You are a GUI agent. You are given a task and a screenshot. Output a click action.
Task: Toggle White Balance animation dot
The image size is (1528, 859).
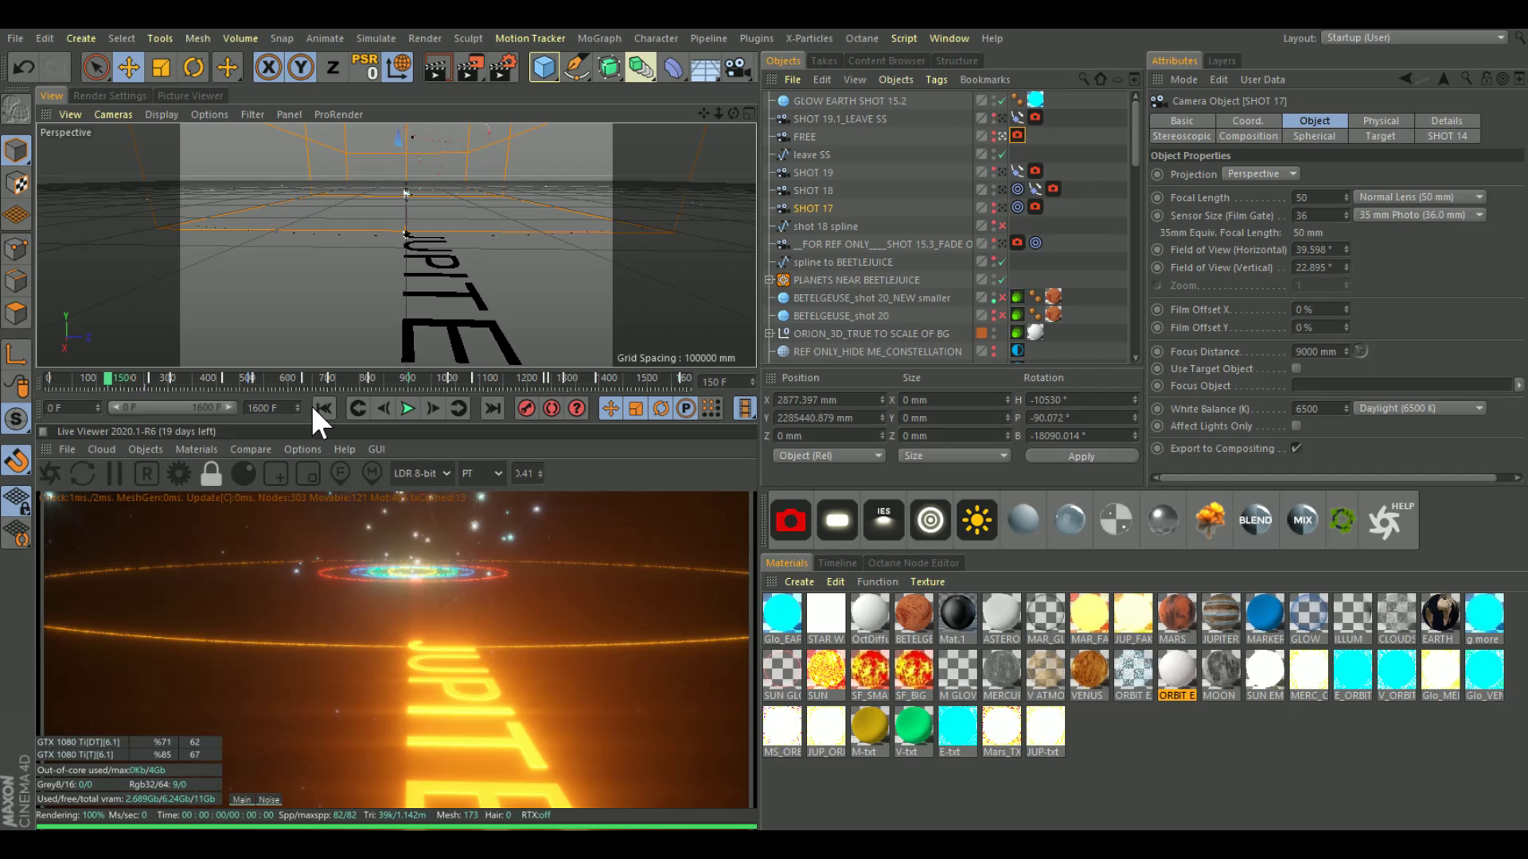pyautogui.click(x=1158, y=409)
